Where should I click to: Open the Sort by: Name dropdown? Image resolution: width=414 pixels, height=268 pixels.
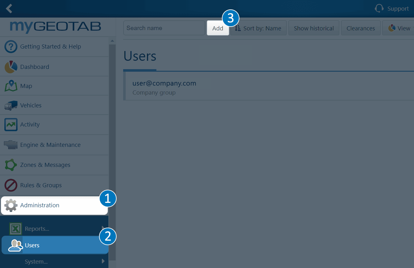point(258,28)
